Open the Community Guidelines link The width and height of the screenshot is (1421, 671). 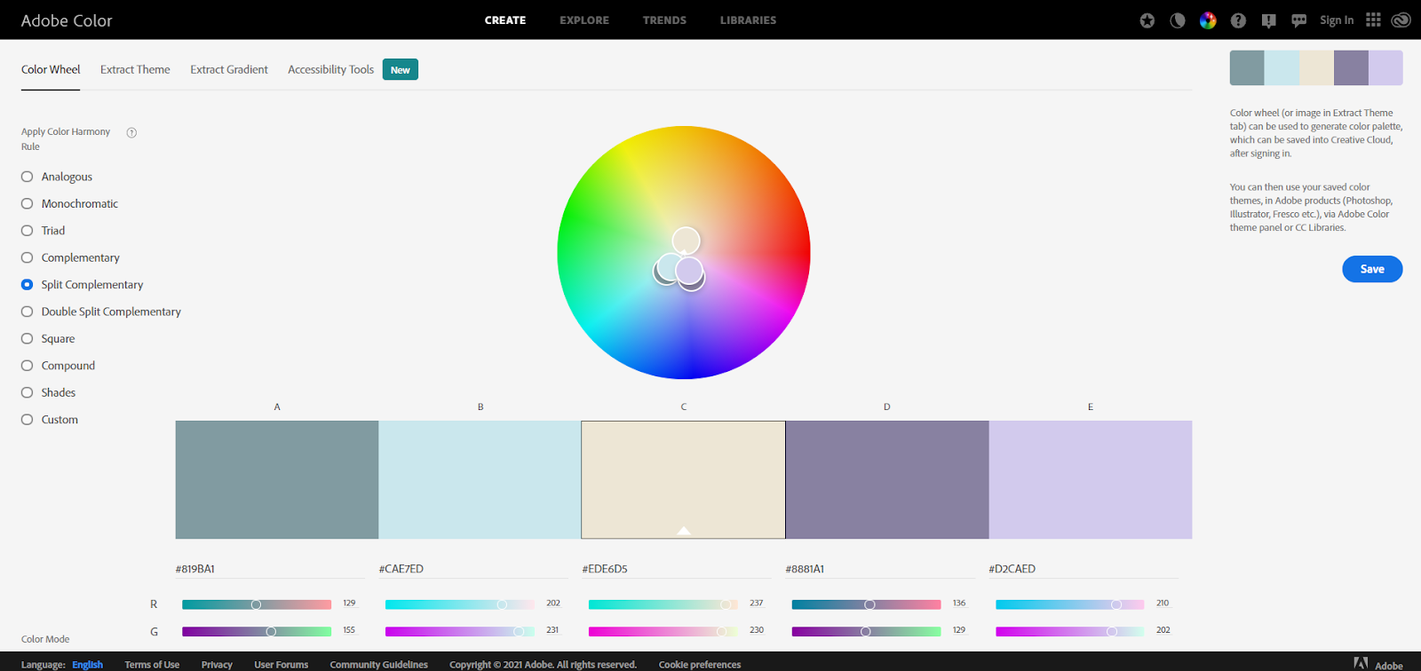tap(378, 664)
